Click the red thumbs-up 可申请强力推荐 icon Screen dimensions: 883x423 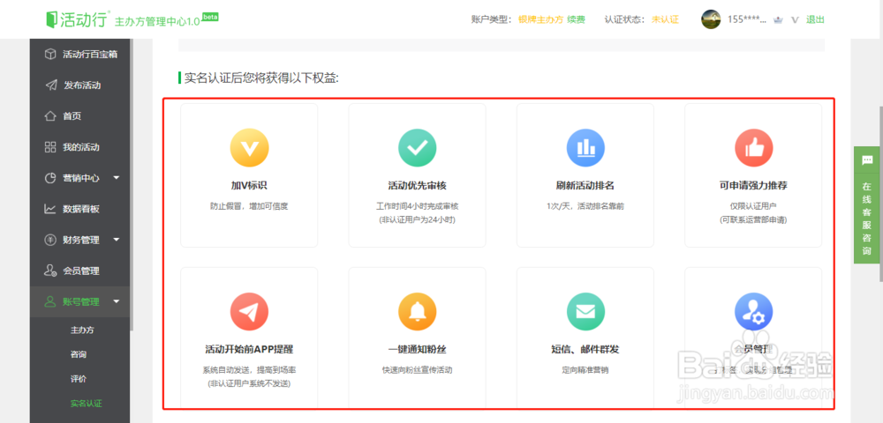(753, 148)
